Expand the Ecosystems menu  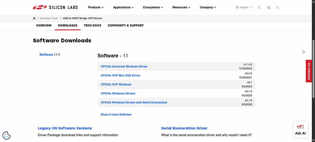(x=153, y=7)
